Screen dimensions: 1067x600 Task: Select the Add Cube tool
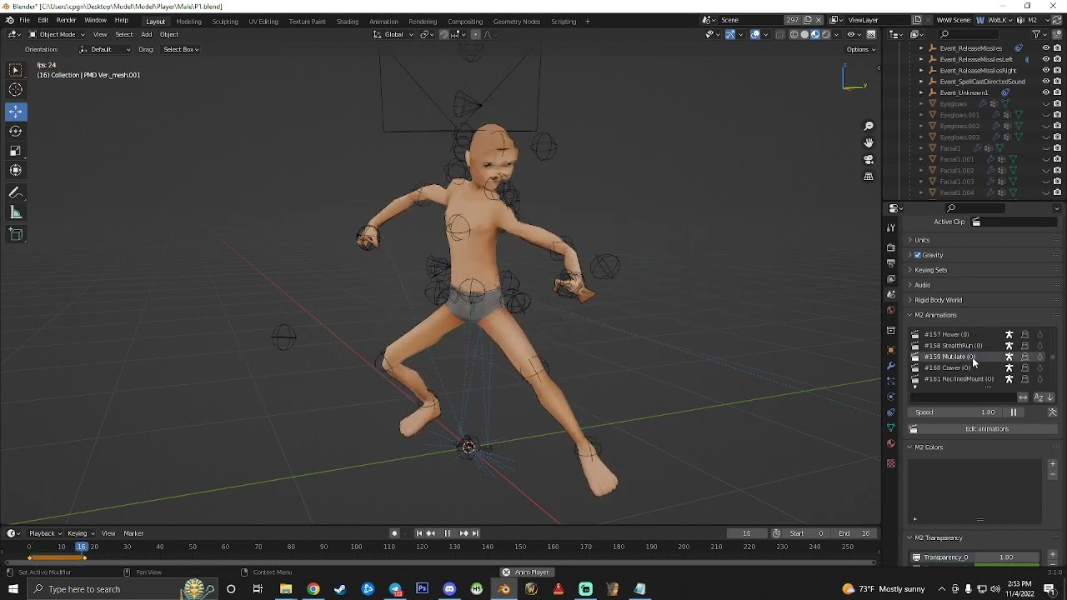16,234
